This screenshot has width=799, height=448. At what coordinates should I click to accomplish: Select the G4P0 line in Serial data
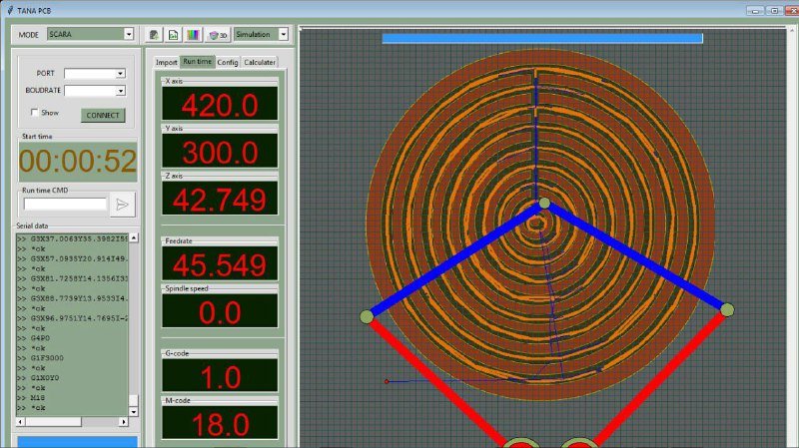pyautogui.click(x=40, y=338)
